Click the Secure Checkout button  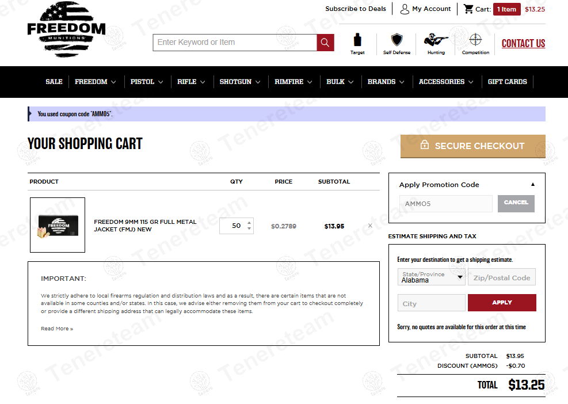472,146
